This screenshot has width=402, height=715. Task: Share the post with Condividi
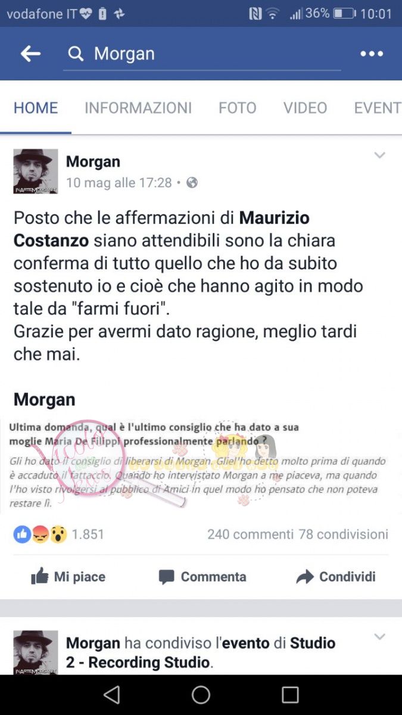click(336, 577)
